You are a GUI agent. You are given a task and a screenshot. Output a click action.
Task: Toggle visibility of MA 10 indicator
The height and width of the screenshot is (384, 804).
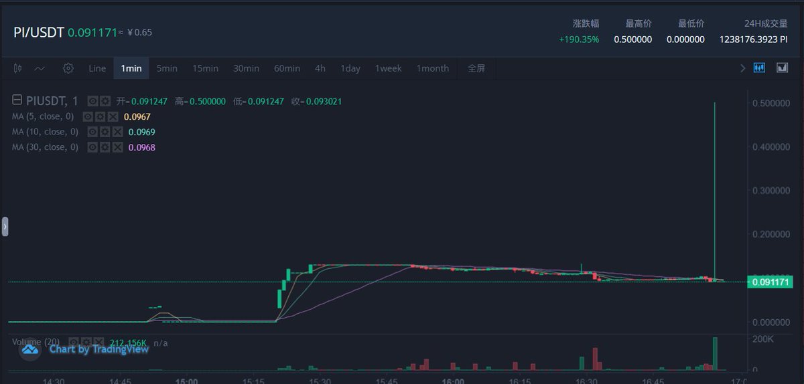pos(93,132)
